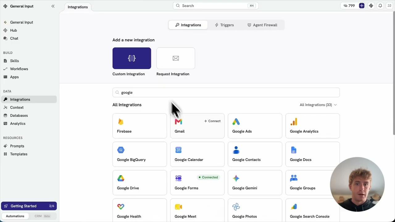Switch to the Agent Firewall tab
Viewport: 395px width, 222px height.
tap(262, 25)
